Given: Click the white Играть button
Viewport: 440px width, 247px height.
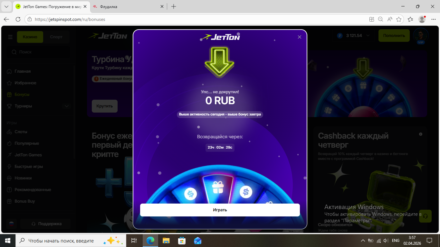Looking at the screenshot, I should tap(220, 210).
